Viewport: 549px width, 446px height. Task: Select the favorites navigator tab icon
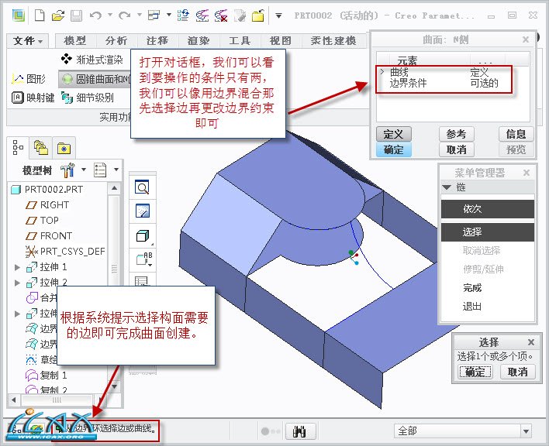pyautogui.click(x=64, y=148)
